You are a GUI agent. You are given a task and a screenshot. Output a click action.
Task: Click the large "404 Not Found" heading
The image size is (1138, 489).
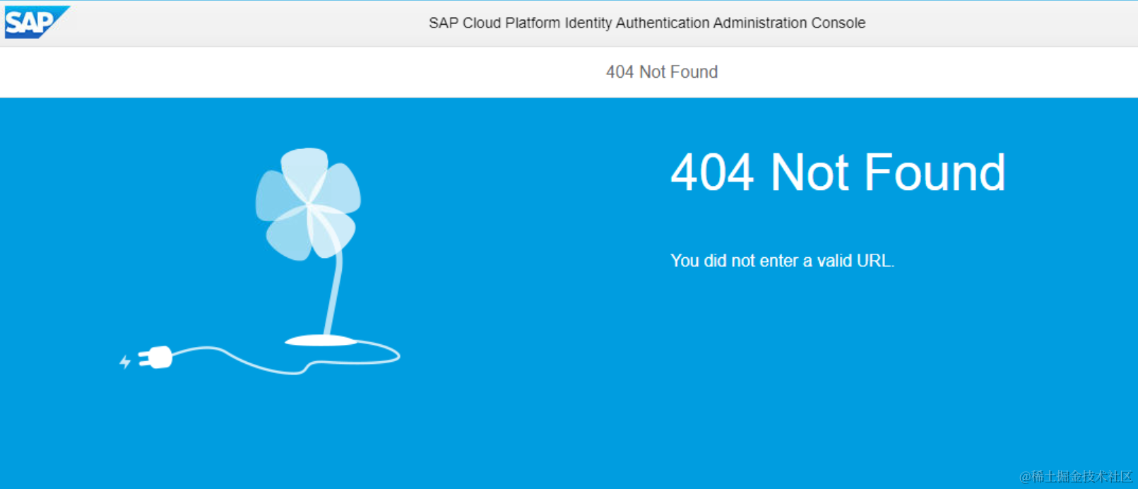point(838,172)
